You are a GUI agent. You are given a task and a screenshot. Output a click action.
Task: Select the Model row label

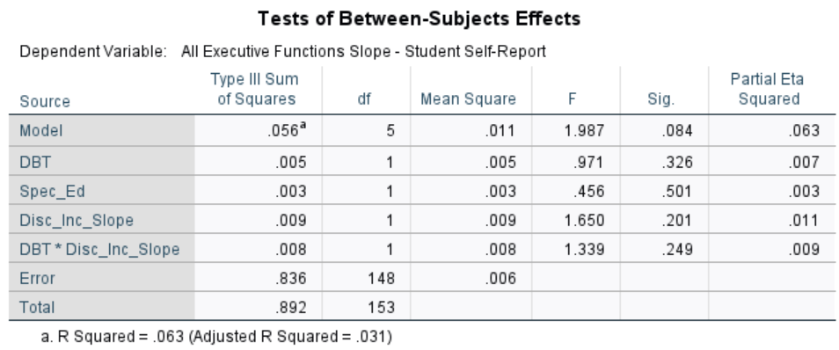[41, 130]
